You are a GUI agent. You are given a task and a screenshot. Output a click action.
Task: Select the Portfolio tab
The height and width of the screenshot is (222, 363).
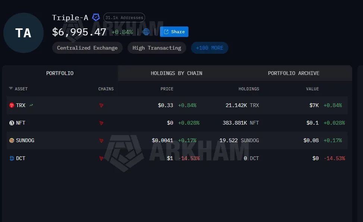point(60,73)
